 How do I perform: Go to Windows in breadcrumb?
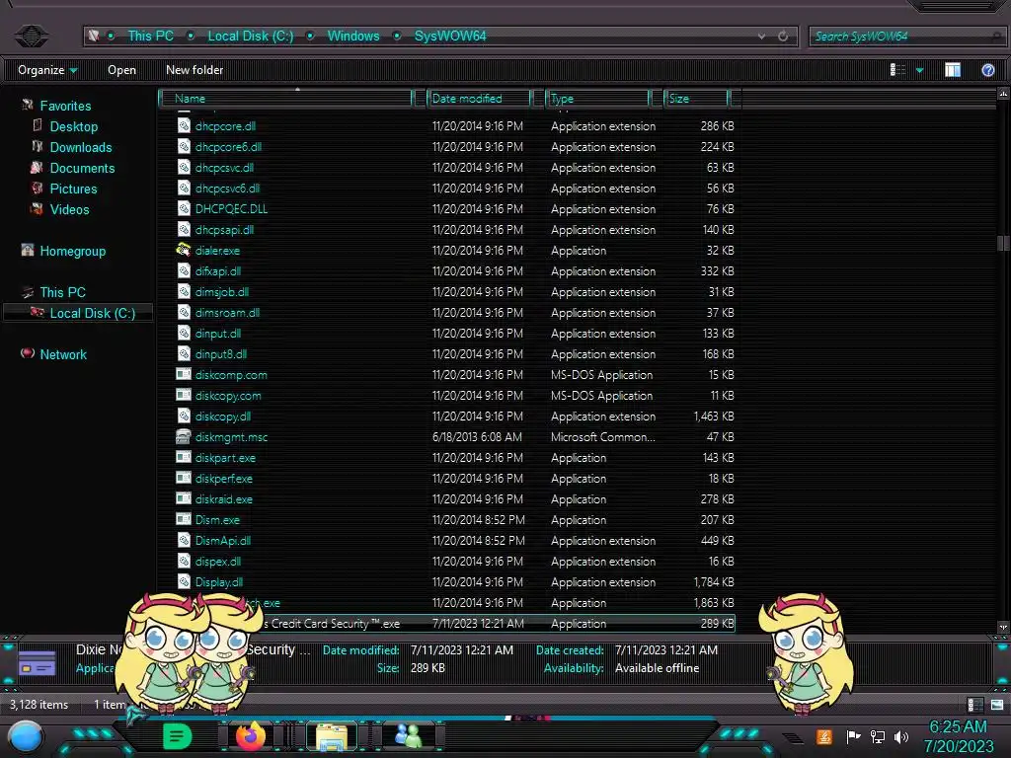pos(353,37)
